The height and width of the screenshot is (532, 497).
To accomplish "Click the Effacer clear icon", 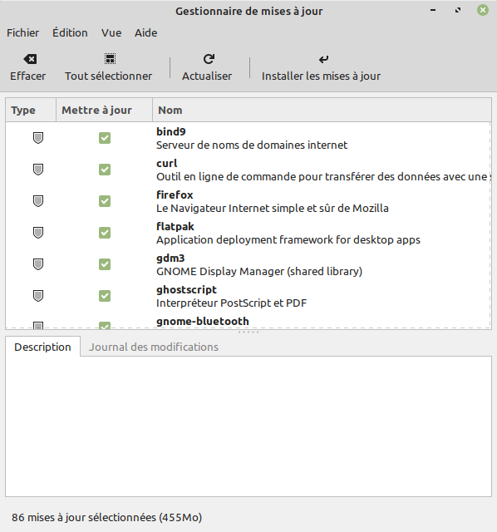I will (30, 59).
